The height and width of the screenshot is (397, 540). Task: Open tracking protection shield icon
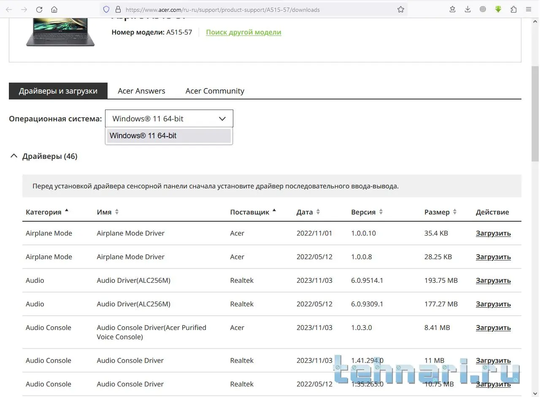point(106,9)
